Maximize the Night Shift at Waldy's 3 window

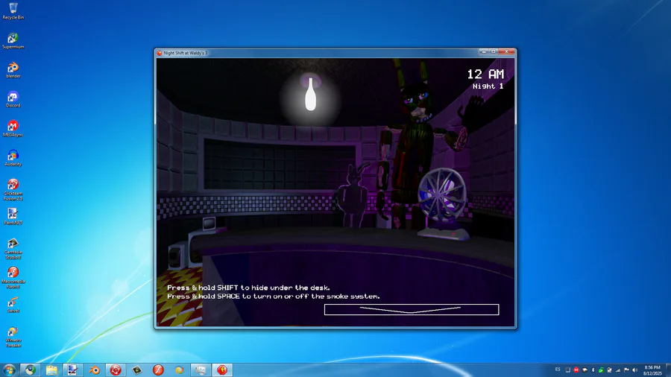pos(494,51)
